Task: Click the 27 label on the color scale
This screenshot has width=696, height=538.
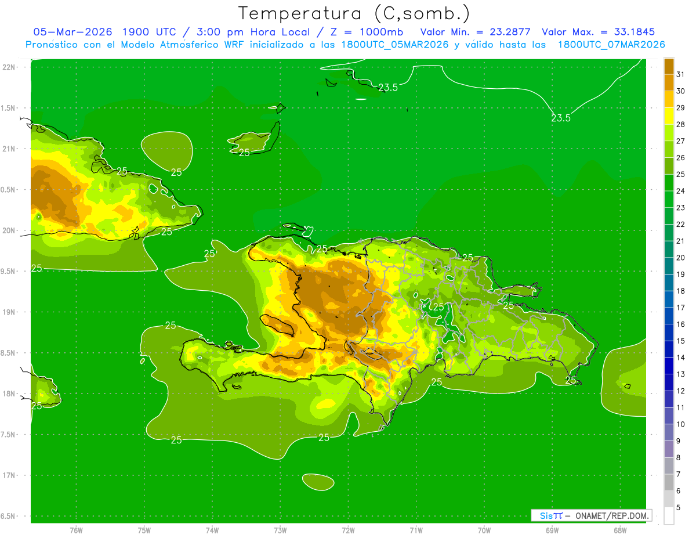Action: coord(680,140)
